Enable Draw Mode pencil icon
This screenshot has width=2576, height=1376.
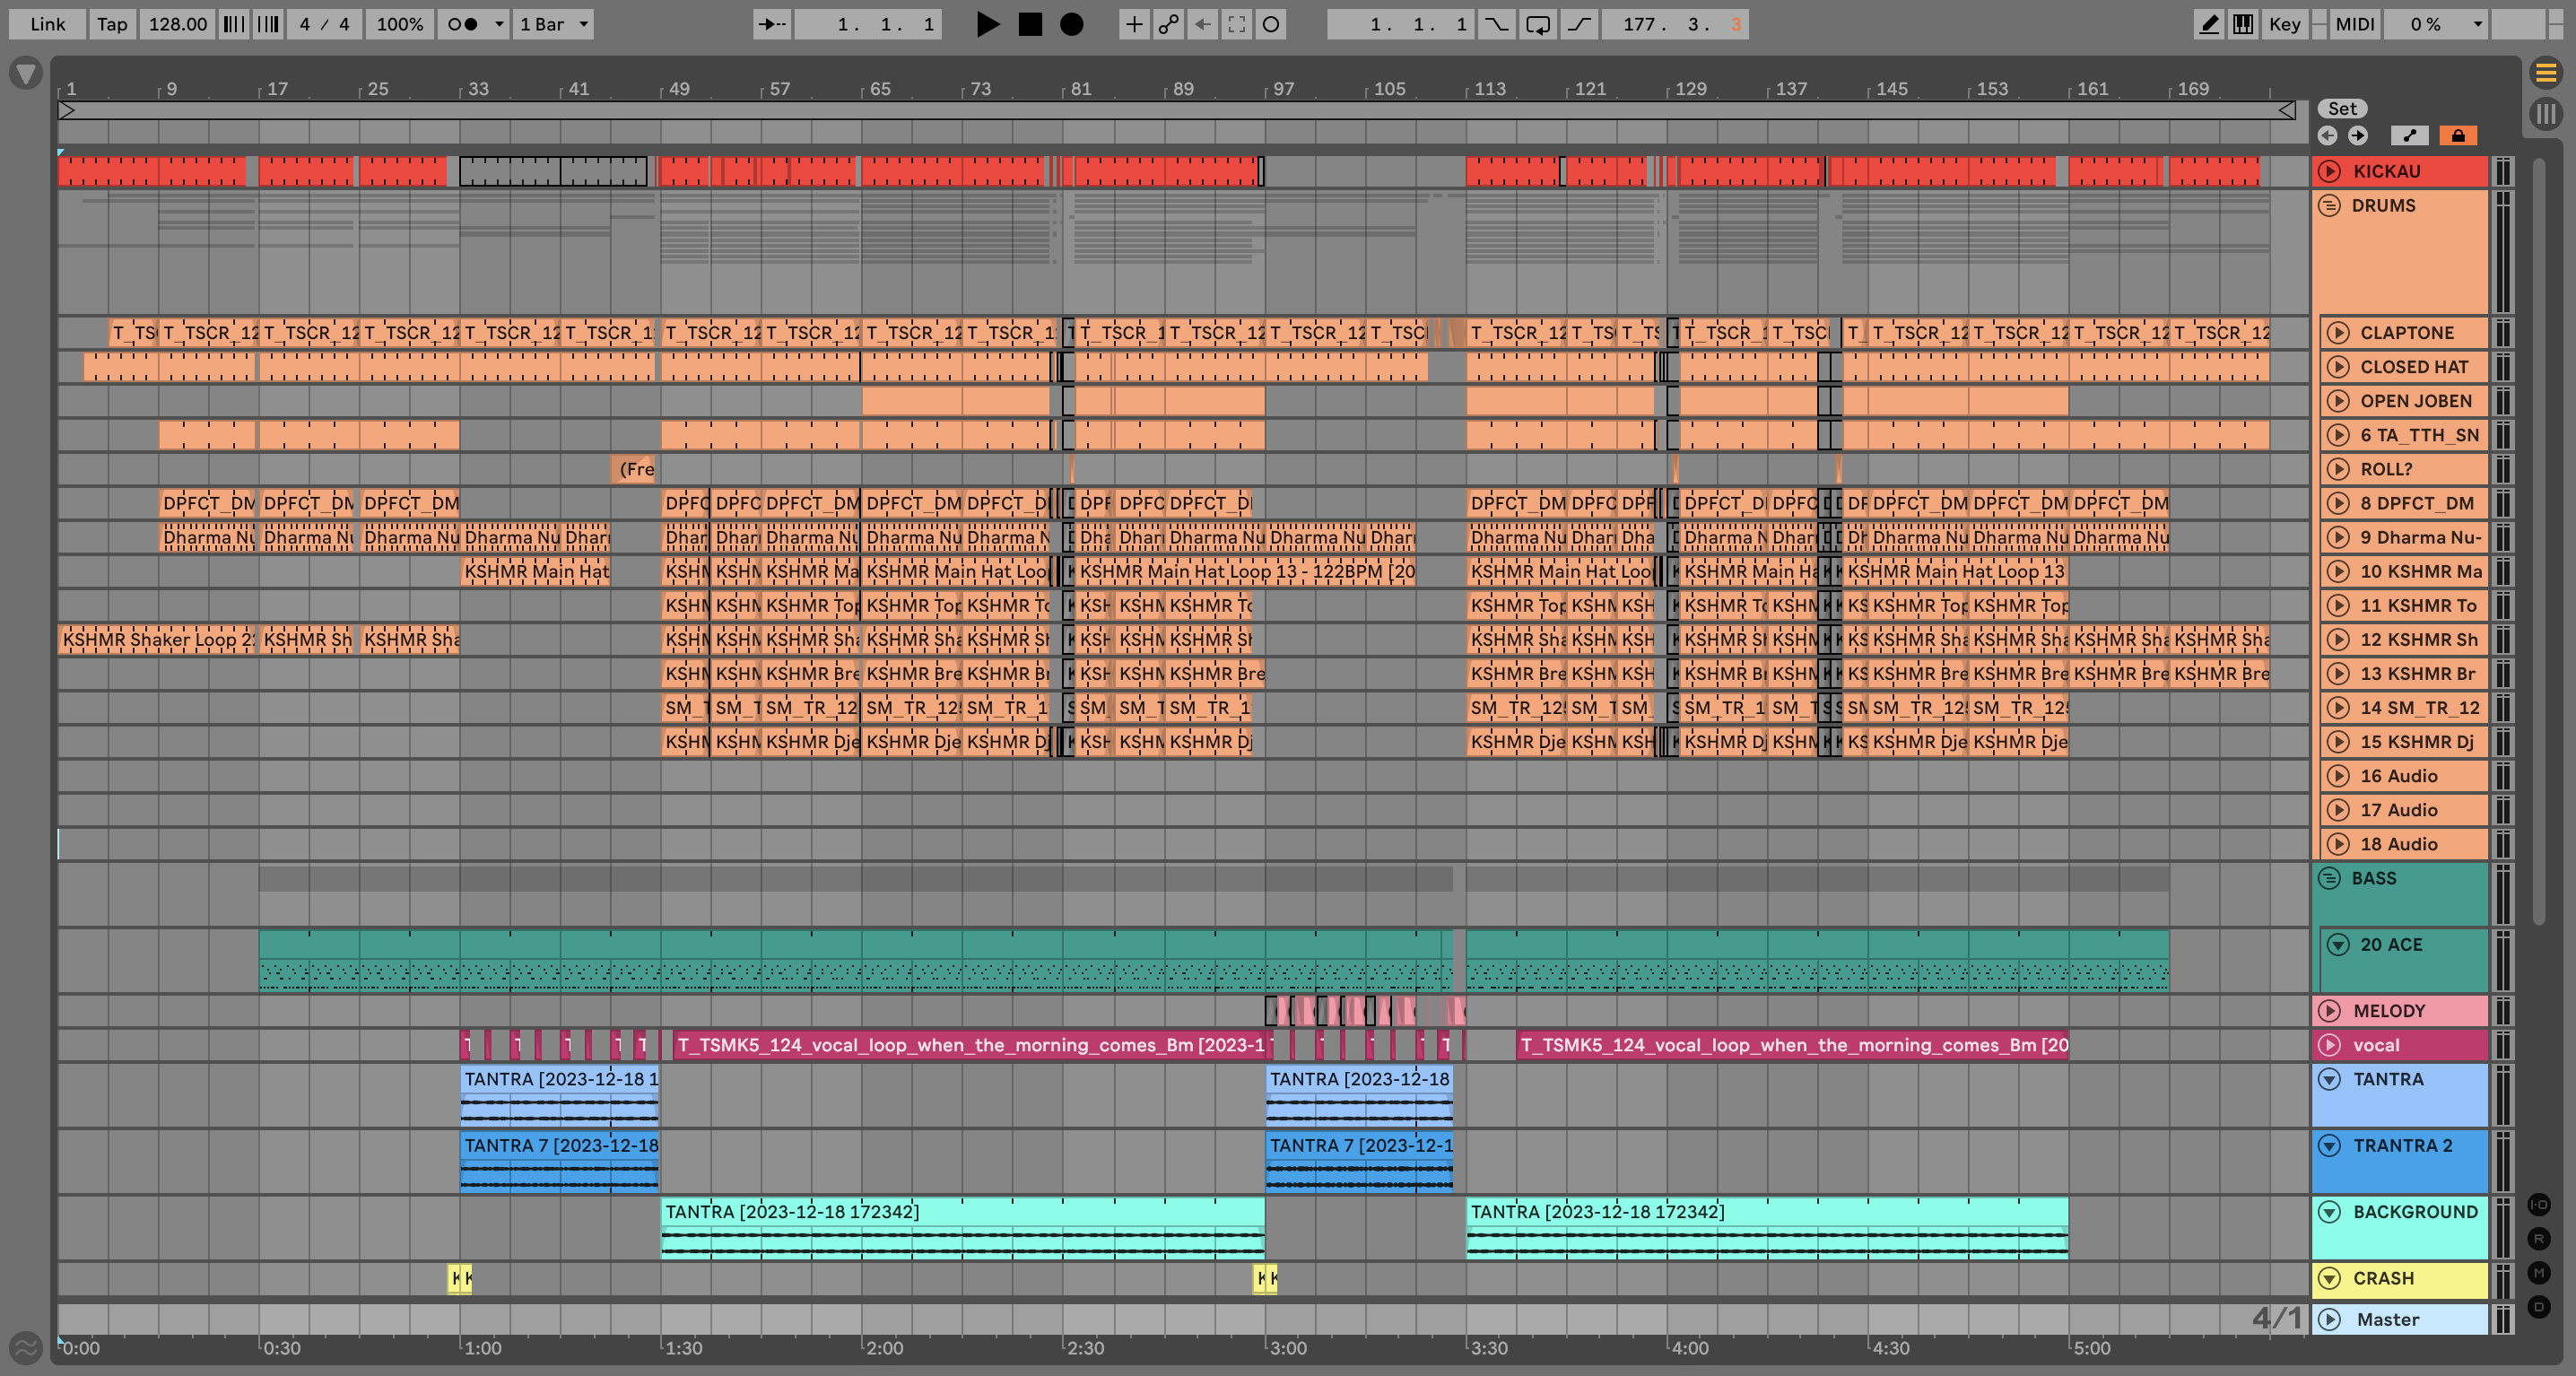tap(2208, 24)
